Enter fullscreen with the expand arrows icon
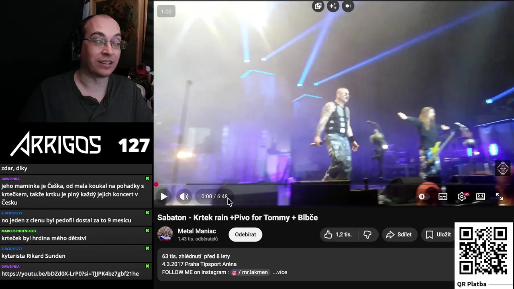514x289 pixels. 500,197
